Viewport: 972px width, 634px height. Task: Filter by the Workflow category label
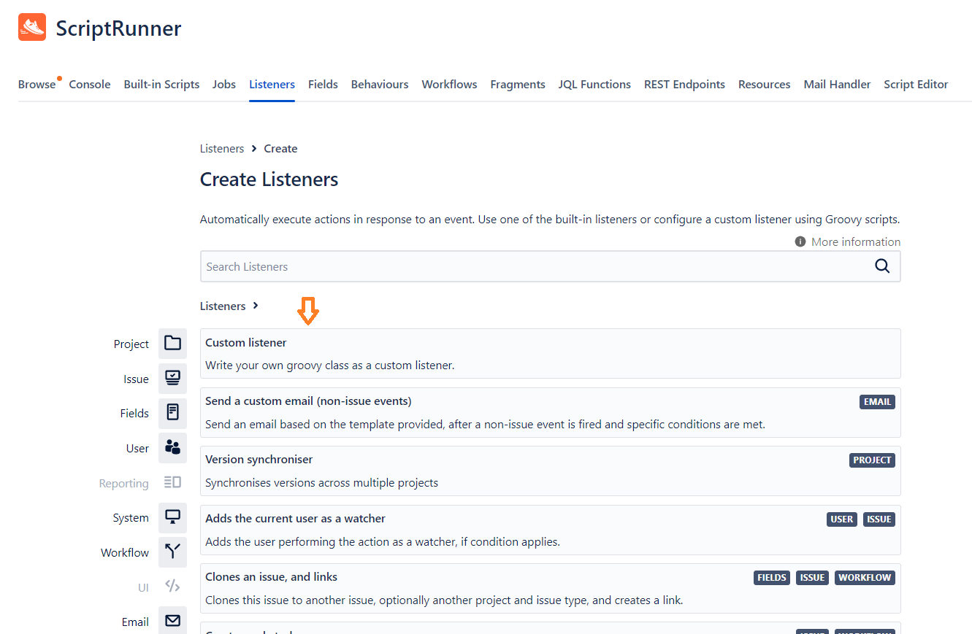pyautogui.click(x=125, y=553)
